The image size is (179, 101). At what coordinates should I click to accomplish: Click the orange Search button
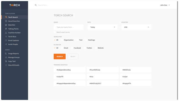[60, 57]
